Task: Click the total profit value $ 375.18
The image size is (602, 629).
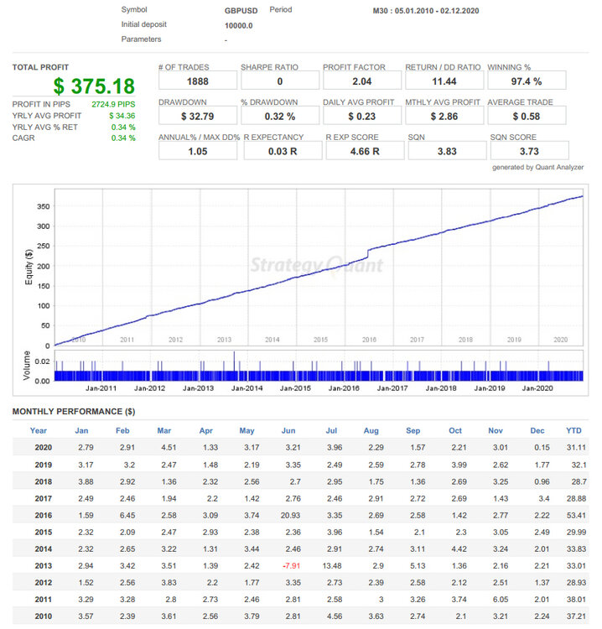Action: tap(94, 86)
